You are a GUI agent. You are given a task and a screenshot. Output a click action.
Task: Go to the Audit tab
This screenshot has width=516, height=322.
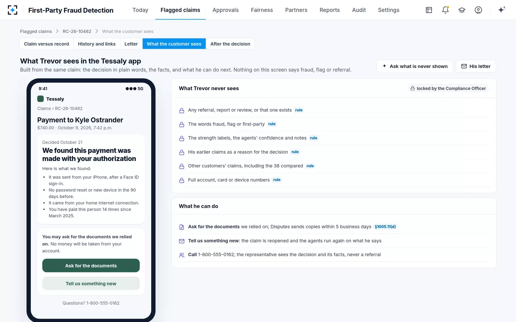pos(359,10)
